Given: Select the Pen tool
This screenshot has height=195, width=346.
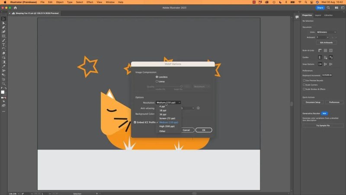Looking at the screenshot, I should pos(3,27).
